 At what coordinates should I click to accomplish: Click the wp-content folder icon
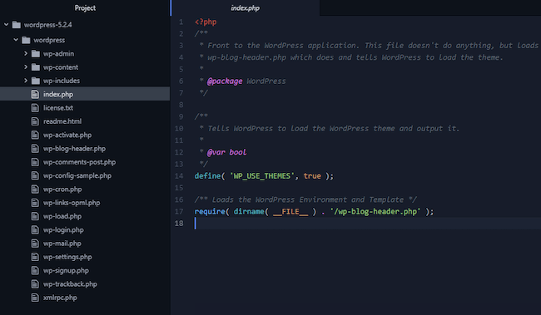36,67
